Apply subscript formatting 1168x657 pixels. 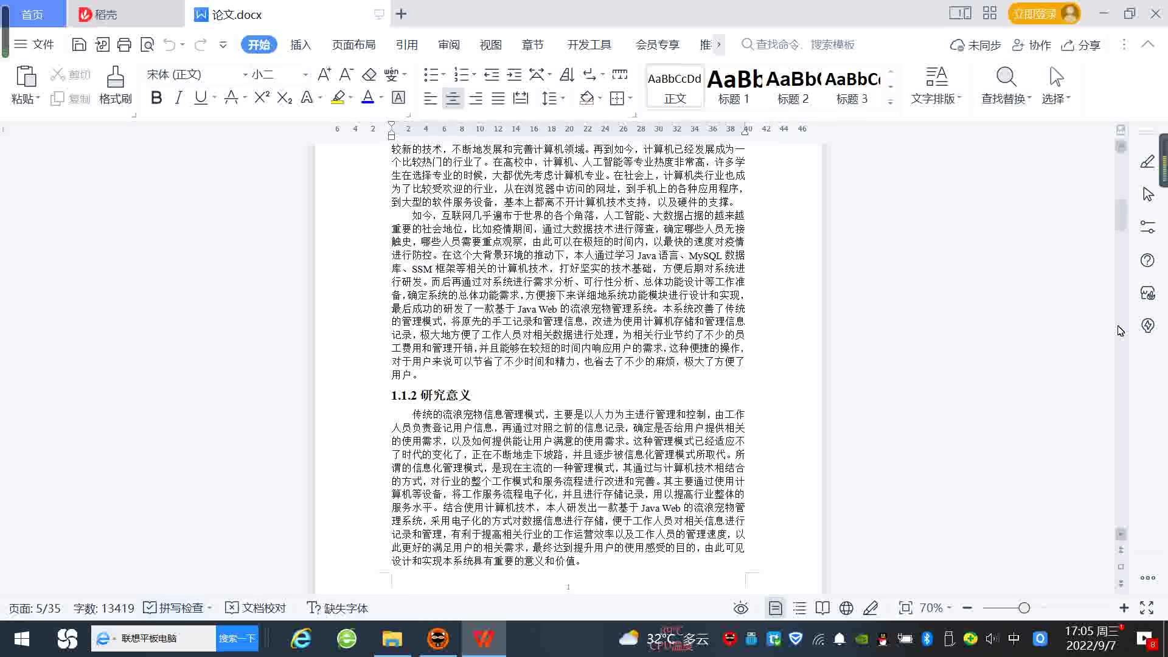[x=284, y=97]
